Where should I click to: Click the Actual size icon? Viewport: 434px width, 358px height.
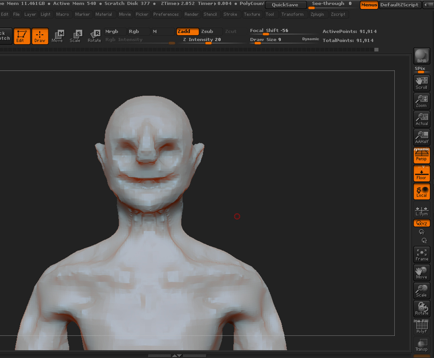pyautogui.click(x=421, y=119)
